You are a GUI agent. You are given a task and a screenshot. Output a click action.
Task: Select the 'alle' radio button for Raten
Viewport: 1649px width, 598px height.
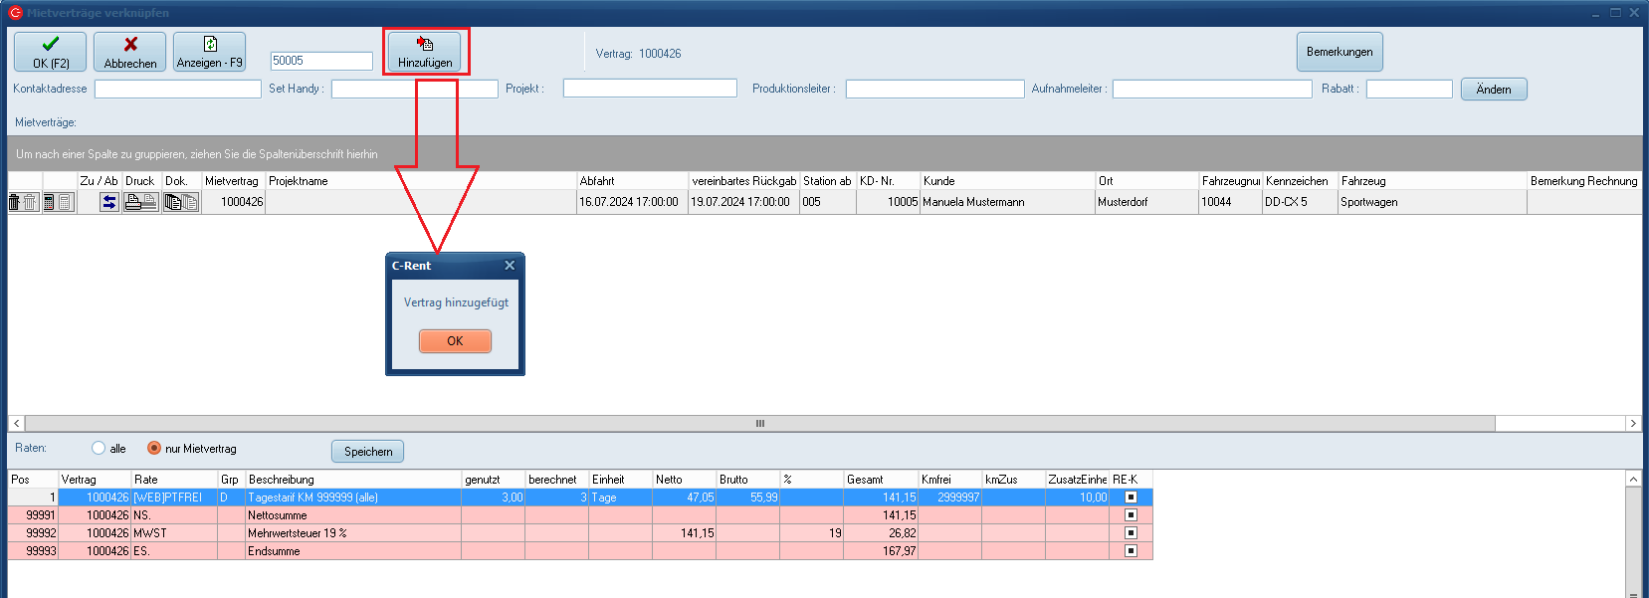tap(99, 449)
